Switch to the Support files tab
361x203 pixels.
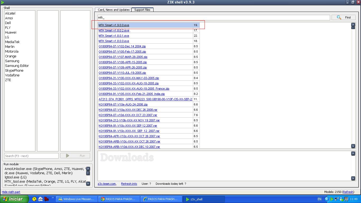point(142,10)
